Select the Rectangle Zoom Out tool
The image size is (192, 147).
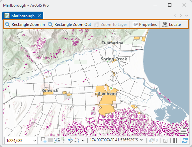click(69, 25)
